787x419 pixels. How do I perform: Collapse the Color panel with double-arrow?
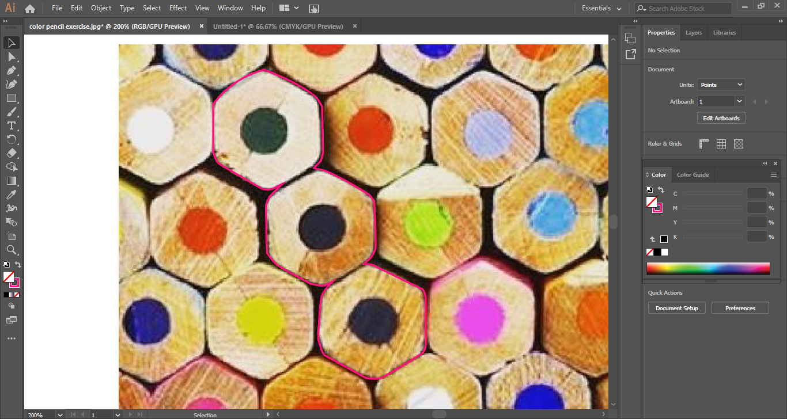[x=766, y=163]
